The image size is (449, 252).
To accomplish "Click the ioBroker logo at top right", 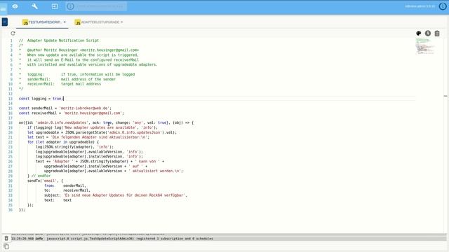I will (443, 6).
